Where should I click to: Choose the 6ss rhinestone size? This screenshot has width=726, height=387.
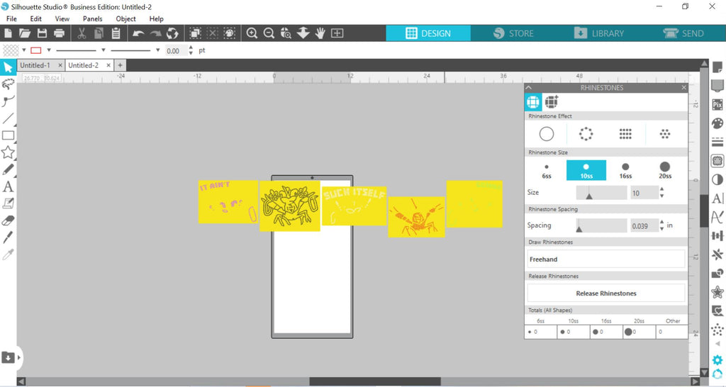point(547,170)
